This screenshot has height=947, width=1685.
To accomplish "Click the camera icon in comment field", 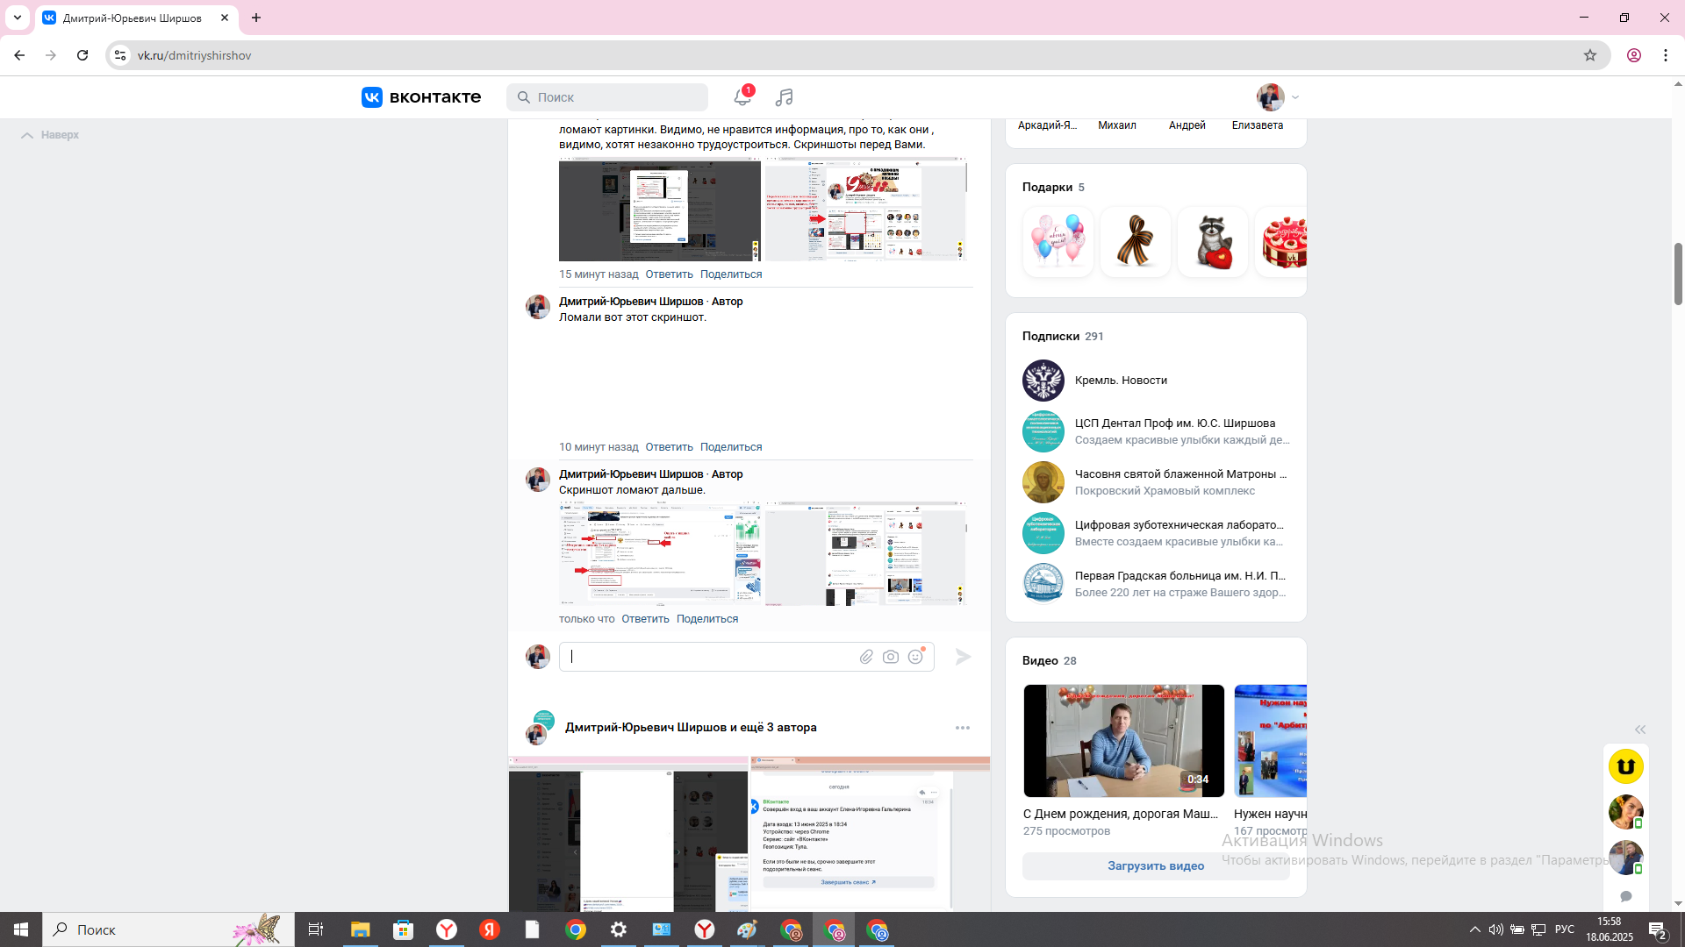I will click(891, 657).
